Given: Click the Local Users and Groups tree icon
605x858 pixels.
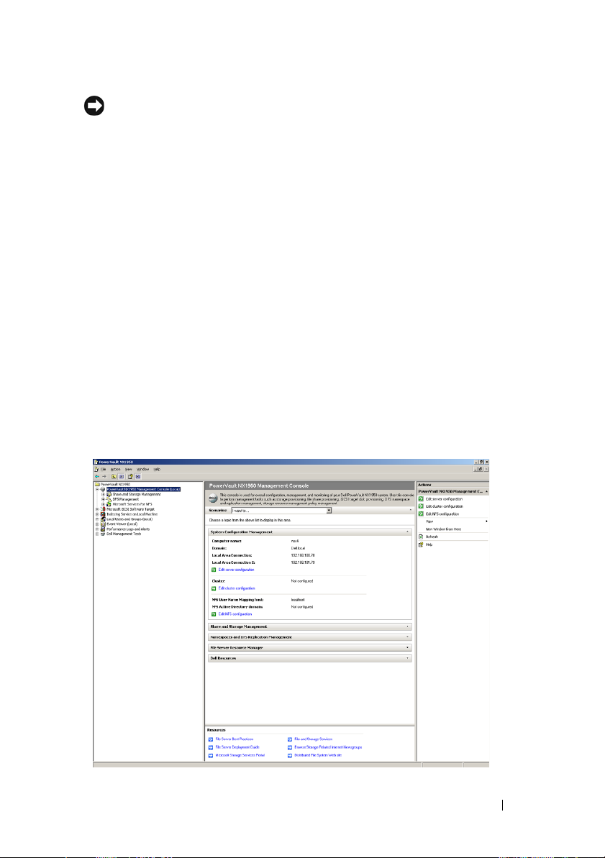Looking at the screenshot, I should (x=103, y=519).
